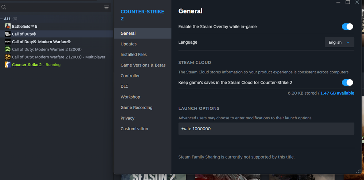This screenshot has width=364, height=180.
Task: Go to the Installed Files tab
Action: coord(142,55)
